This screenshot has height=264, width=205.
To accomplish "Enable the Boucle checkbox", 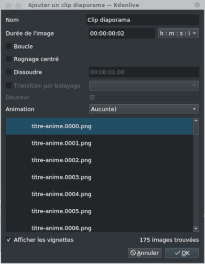I will point(9,46).
